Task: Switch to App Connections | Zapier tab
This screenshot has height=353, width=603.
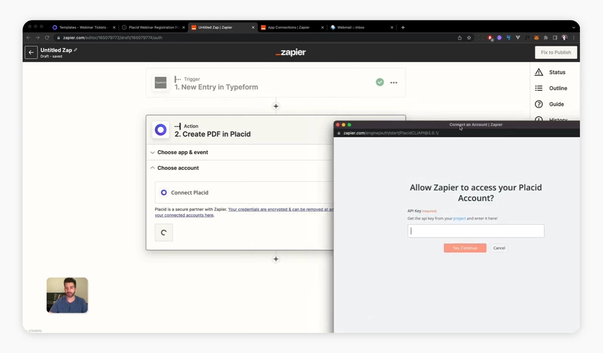Action: [291, 28]
